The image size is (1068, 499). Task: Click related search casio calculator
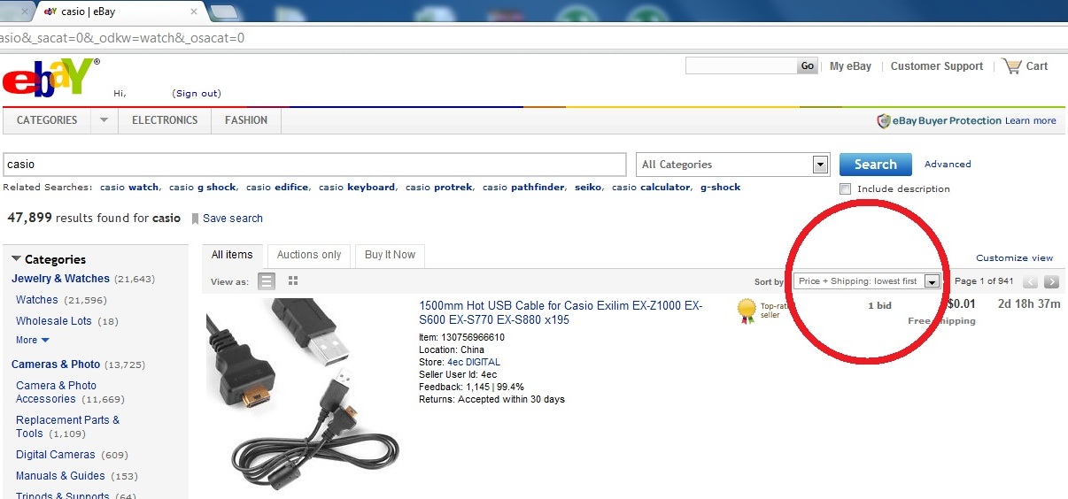pos(651,188)
